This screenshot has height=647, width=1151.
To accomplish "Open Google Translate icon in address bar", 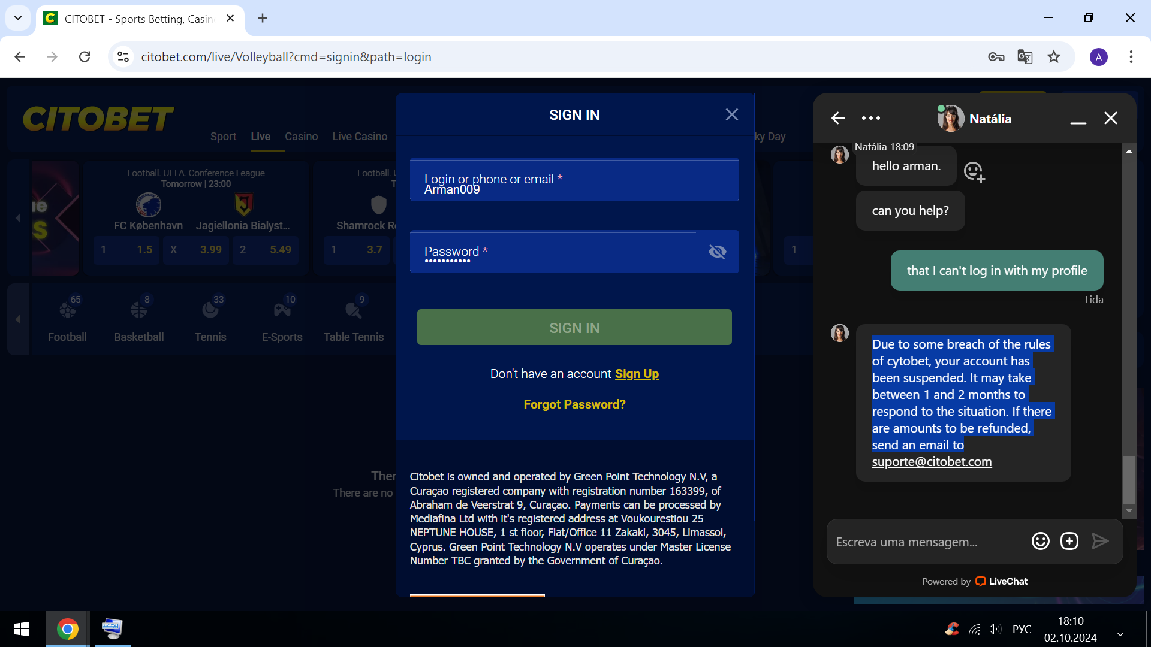I will click(1025, 57).
